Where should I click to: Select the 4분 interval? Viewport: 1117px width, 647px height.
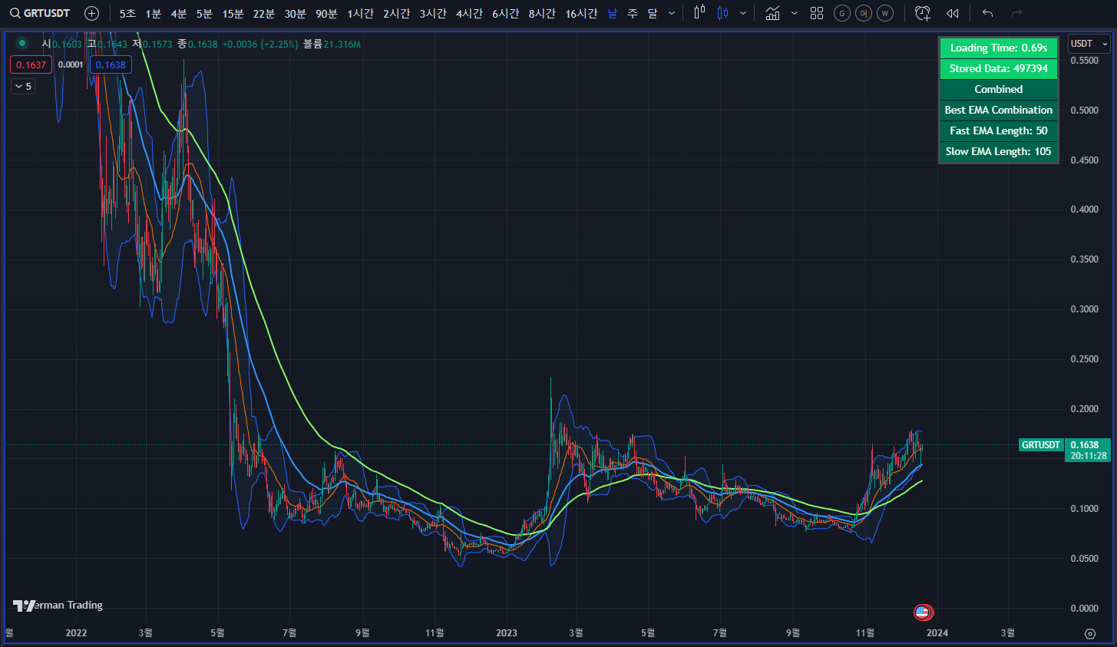click(x=179, y=13)
